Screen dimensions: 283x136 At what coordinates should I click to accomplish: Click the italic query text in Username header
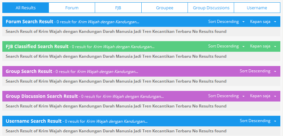pyautogui.click(x=117, y=121)
